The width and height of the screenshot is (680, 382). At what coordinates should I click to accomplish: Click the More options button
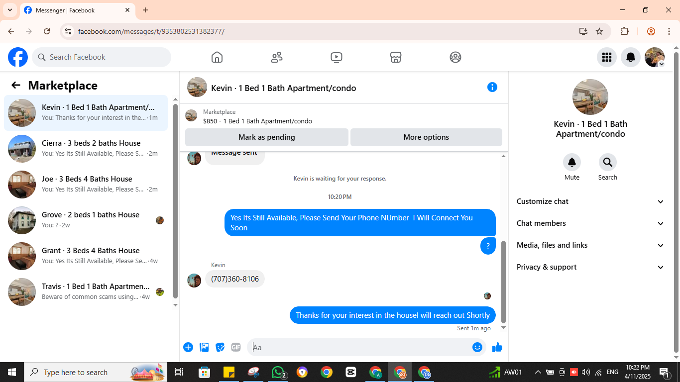click(x=426, y=137)
